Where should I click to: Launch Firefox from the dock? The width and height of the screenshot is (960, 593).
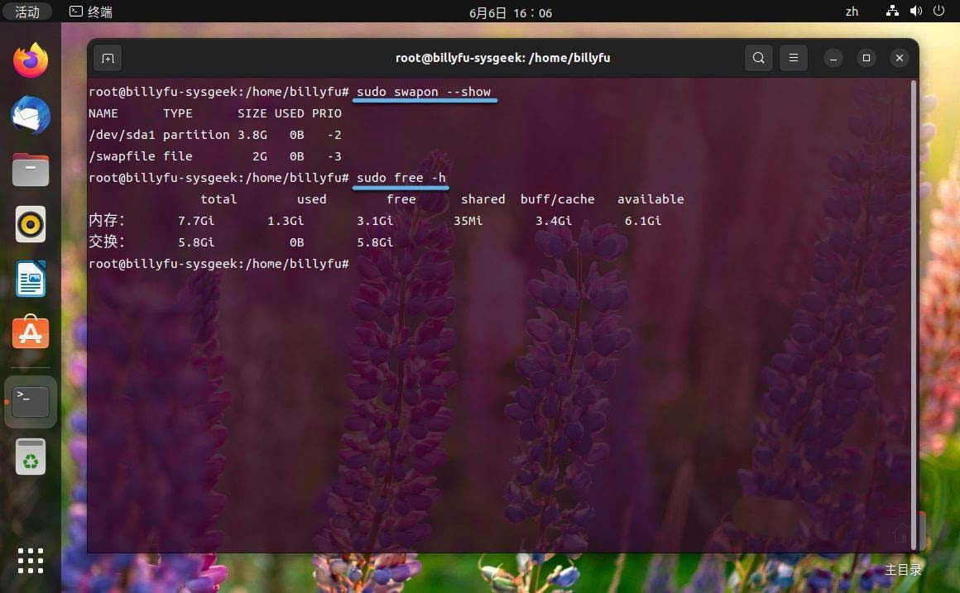click(31, 59)
